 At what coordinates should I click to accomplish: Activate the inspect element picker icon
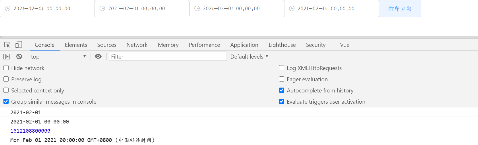7,45
